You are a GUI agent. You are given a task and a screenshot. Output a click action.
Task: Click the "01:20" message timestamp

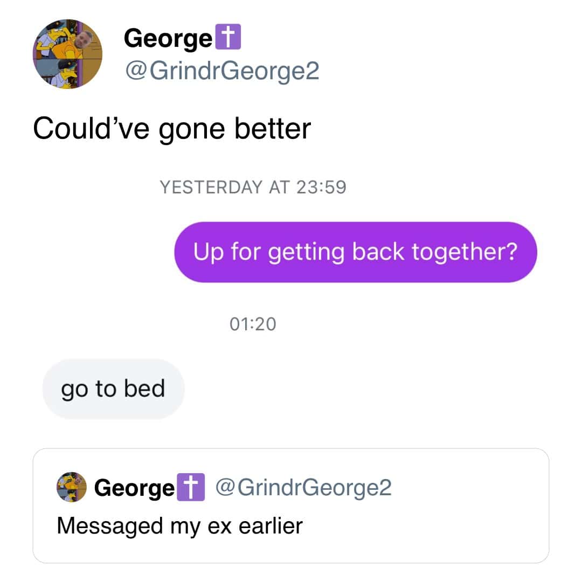click(x=252, y=324)
